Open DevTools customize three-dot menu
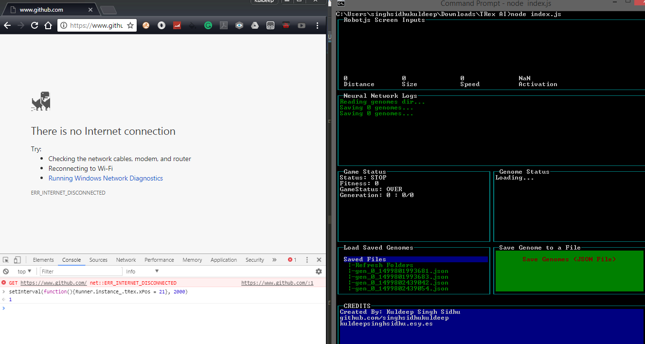Viewport: 645px width, 344px height. (x=307, y=260)
